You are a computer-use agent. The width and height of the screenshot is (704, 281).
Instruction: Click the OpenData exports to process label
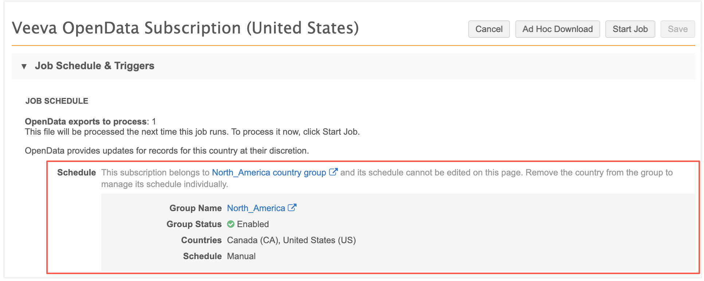click(86, 122)
